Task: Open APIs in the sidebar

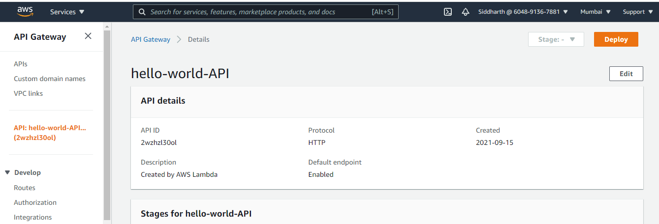Action: click(21, 64)
